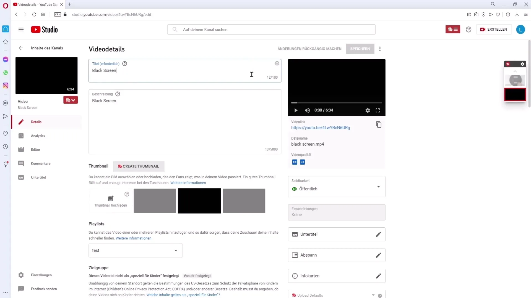531x298 pixels.
Task: Expand the Upload Defaults dropdown
Action: coord(373,295)
